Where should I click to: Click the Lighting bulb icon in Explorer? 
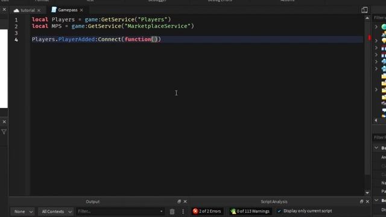tap(384, 40)
